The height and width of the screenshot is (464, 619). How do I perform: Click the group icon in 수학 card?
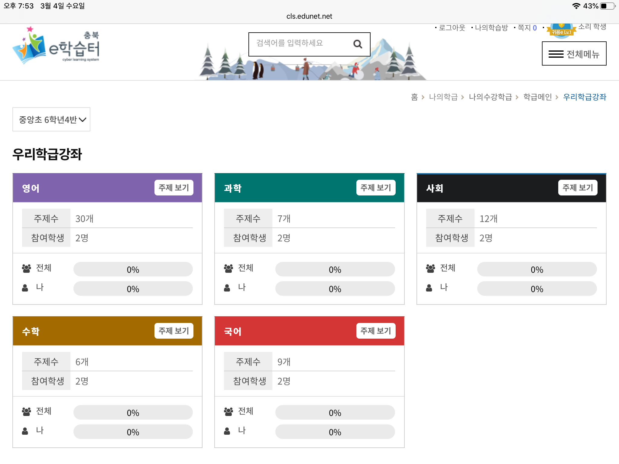[26, 411]
